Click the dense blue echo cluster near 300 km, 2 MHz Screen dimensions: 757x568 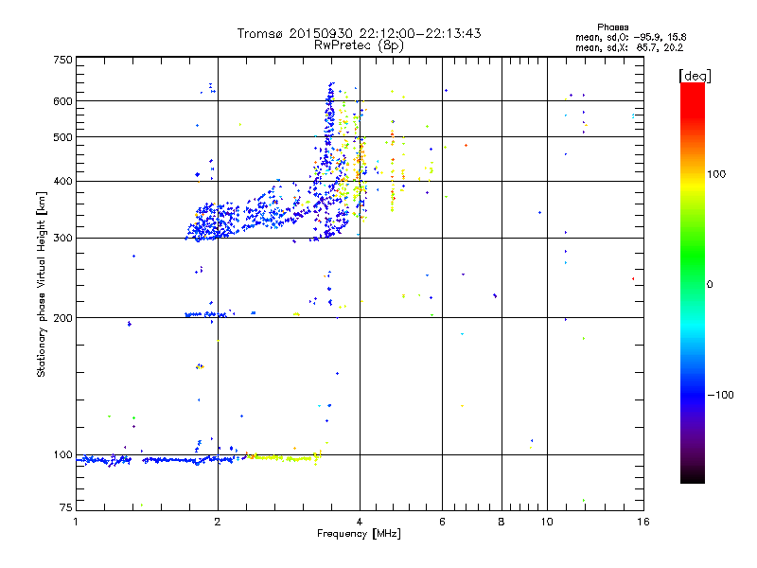click(x=212, y=222)
